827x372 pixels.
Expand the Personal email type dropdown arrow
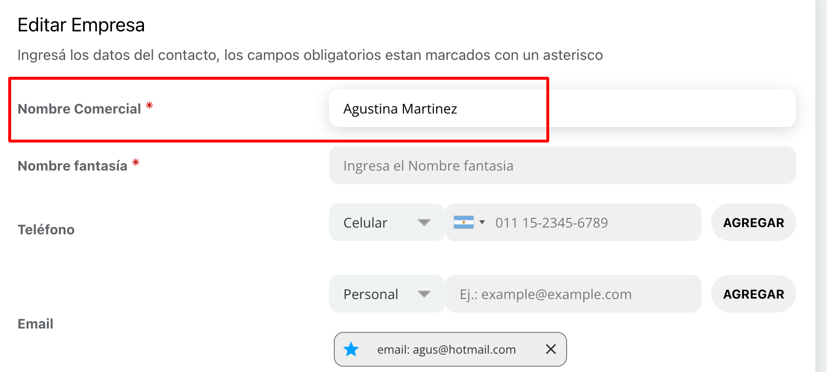pos(424,294)
